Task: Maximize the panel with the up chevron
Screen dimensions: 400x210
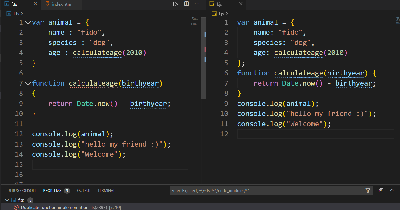Action: [x=392, y=190]
